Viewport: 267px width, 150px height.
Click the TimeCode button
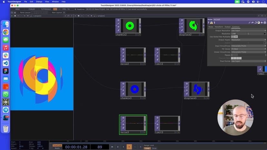pos(57,145)
